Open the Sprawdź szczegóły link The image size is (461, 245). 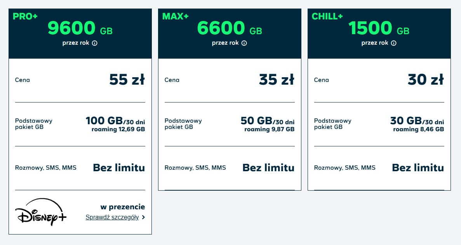tap(112, 217)
